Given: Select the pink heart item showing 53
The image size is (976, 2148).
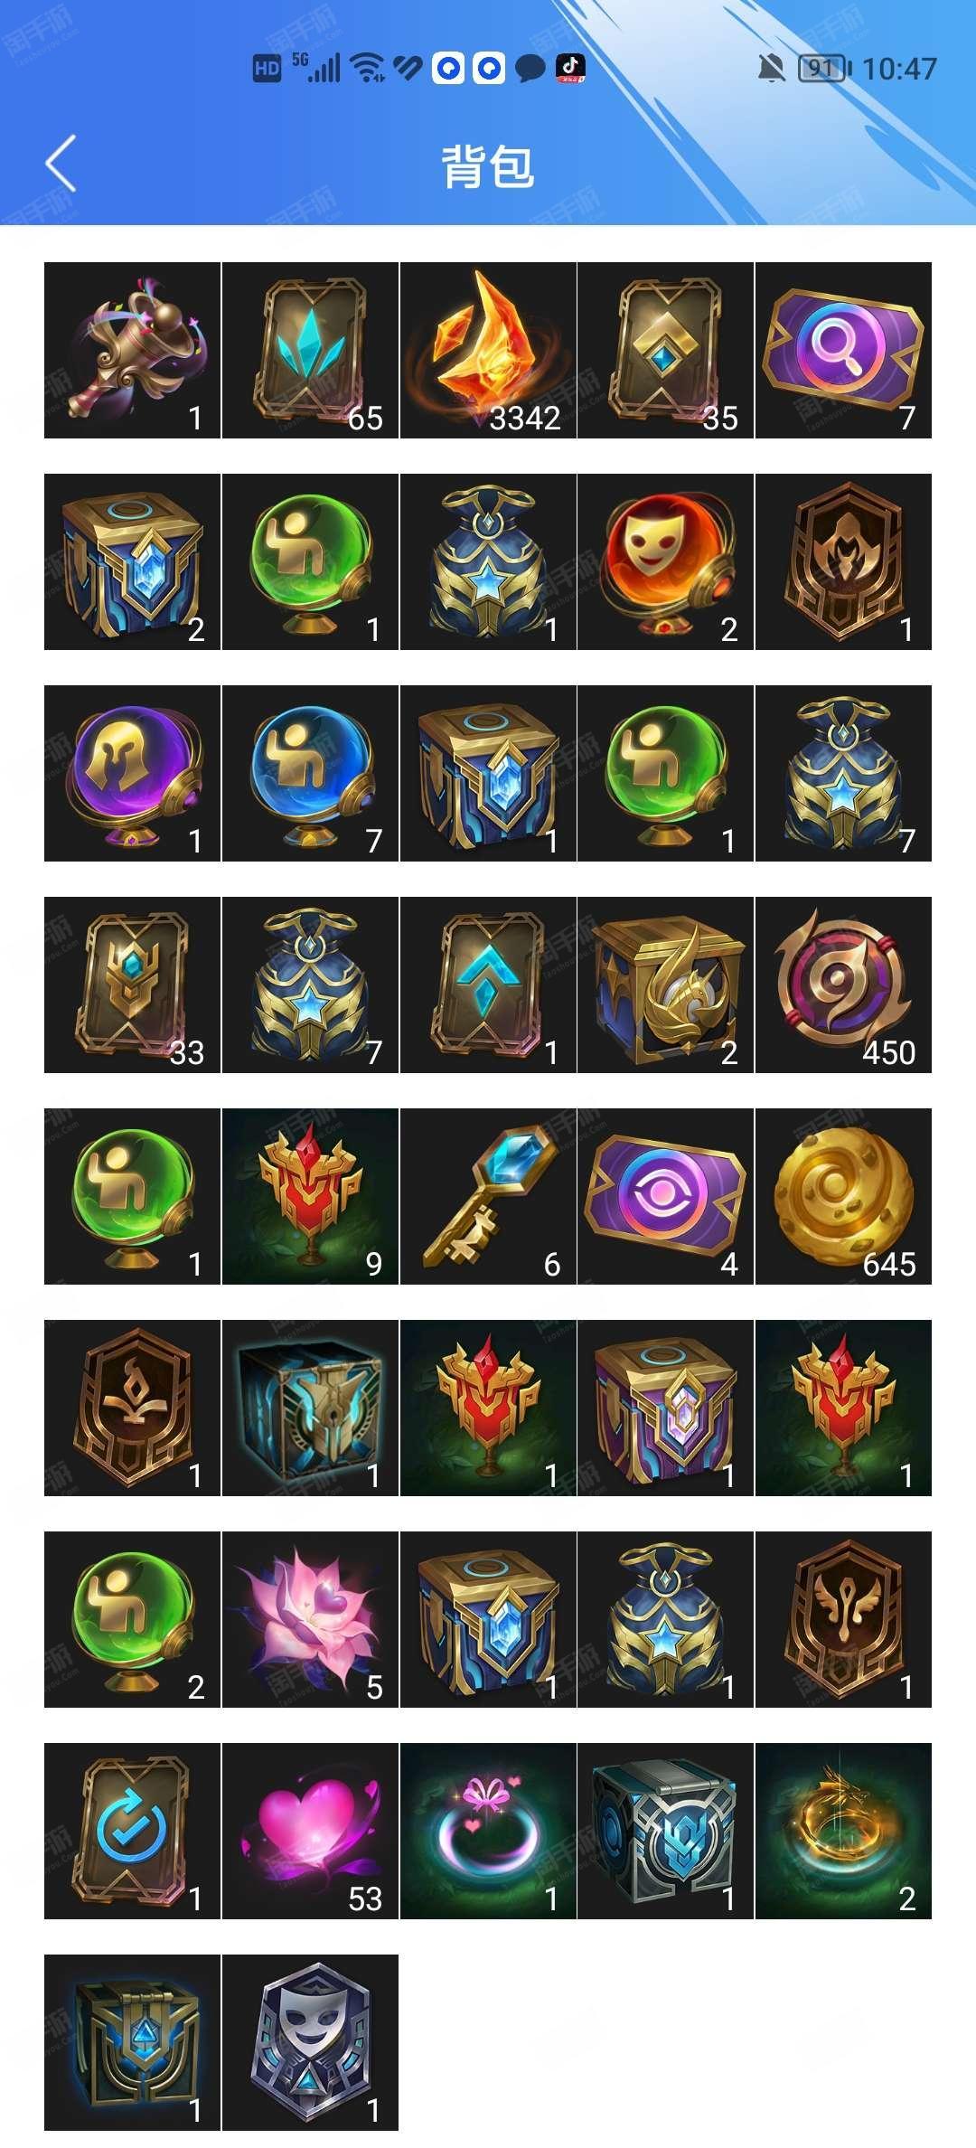Looking at the screenshot, I should pyautogui.click(x=310, y=1832).
